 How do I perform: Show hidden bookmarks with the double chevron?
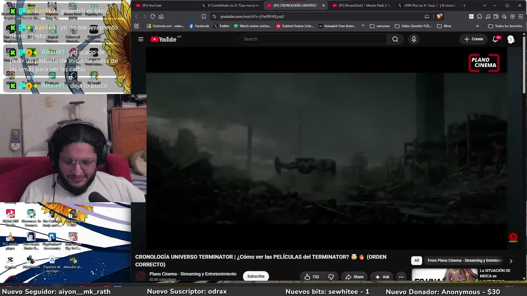[478, 26]
